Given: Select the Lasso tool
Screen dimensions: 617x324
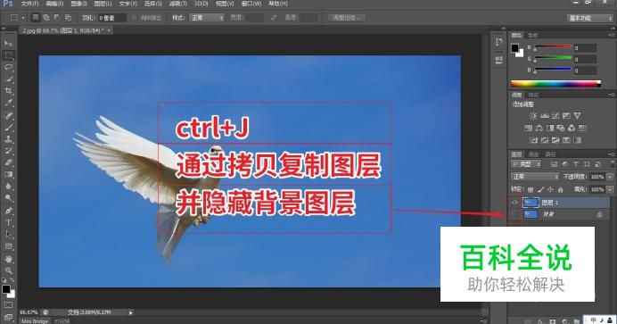Looking at the screenshot, I should point(8,67).
